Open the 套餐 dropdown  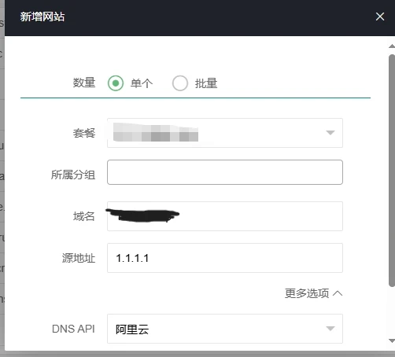[225, 133]
